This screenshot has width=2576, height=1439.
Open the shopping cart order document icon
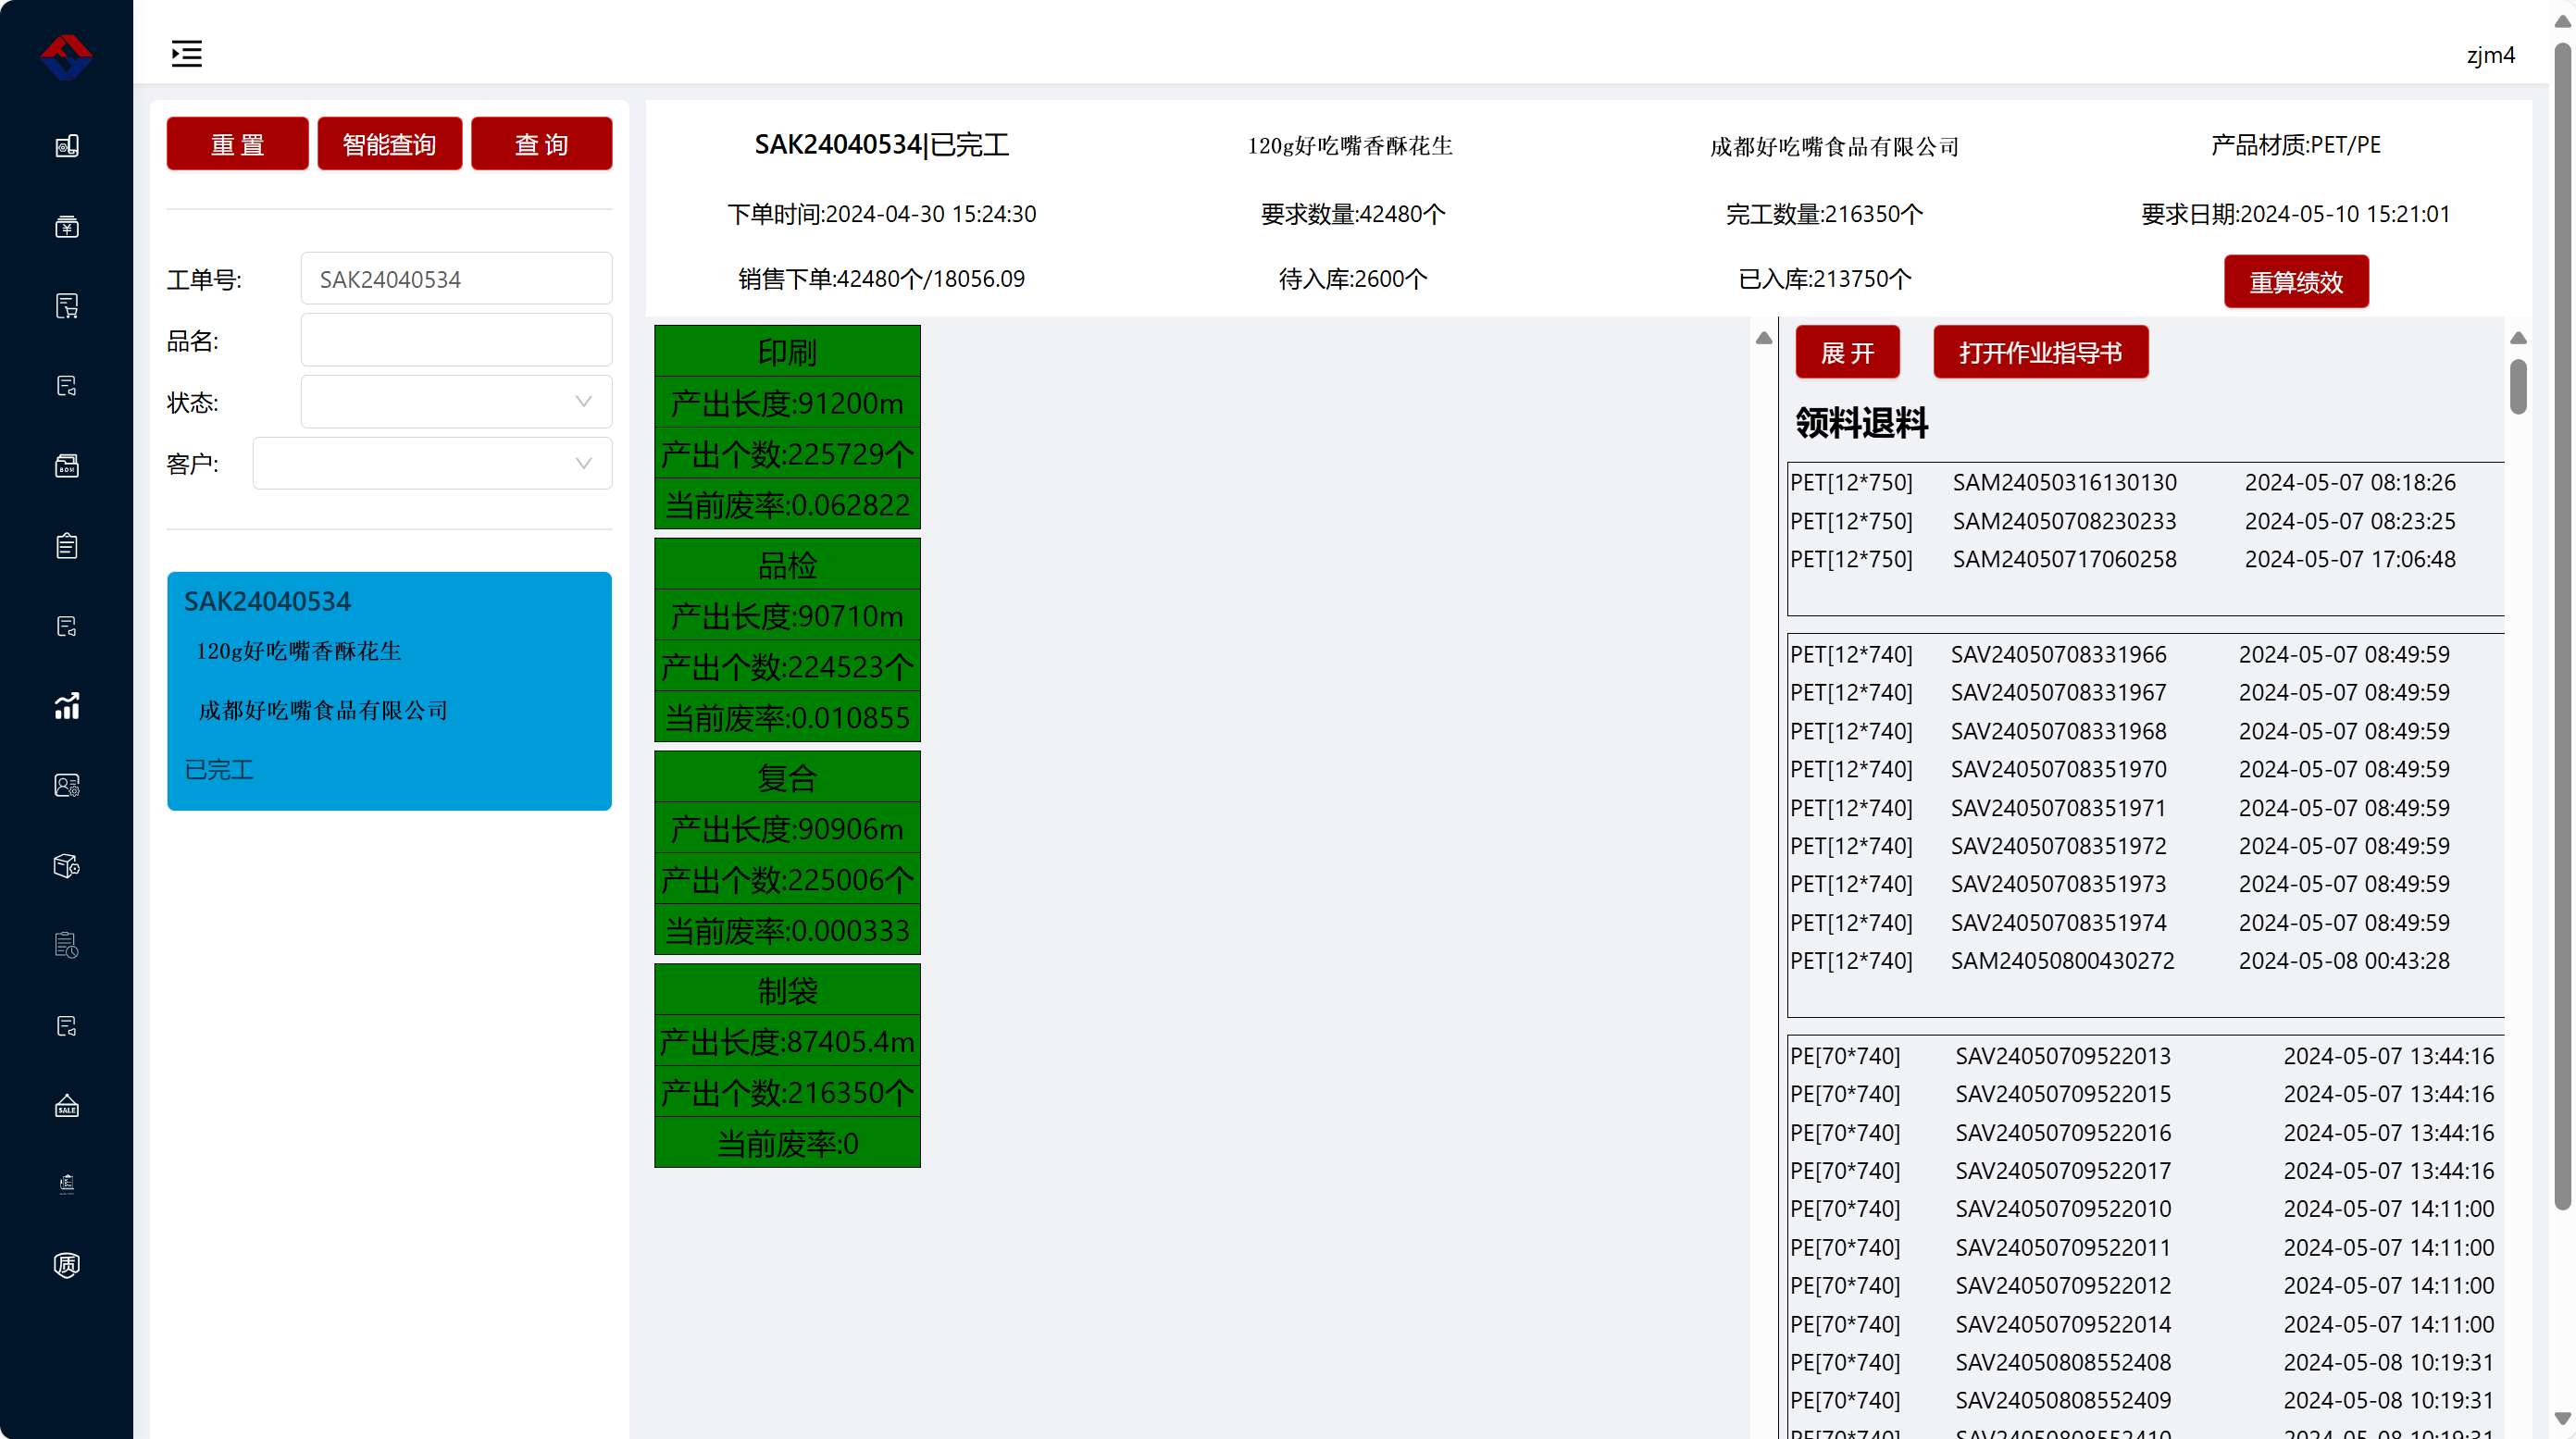point(67,306)
